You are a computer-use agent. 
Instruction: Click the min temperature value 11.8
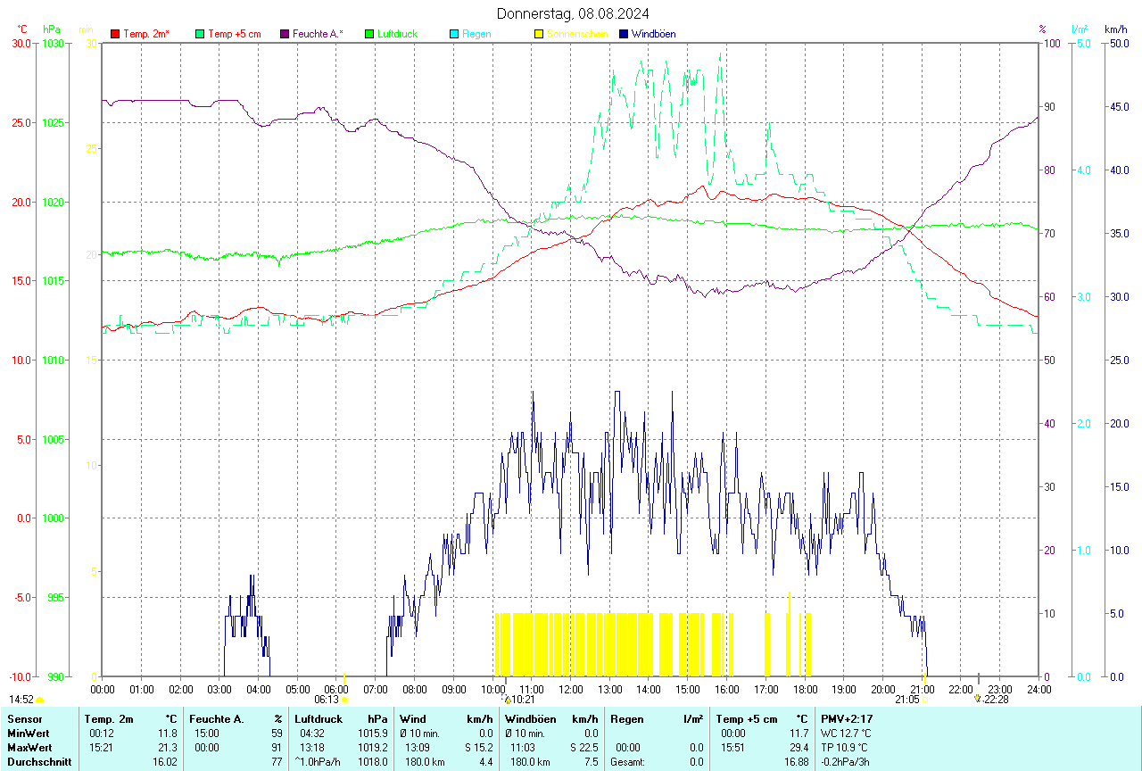tap(169, 734)
